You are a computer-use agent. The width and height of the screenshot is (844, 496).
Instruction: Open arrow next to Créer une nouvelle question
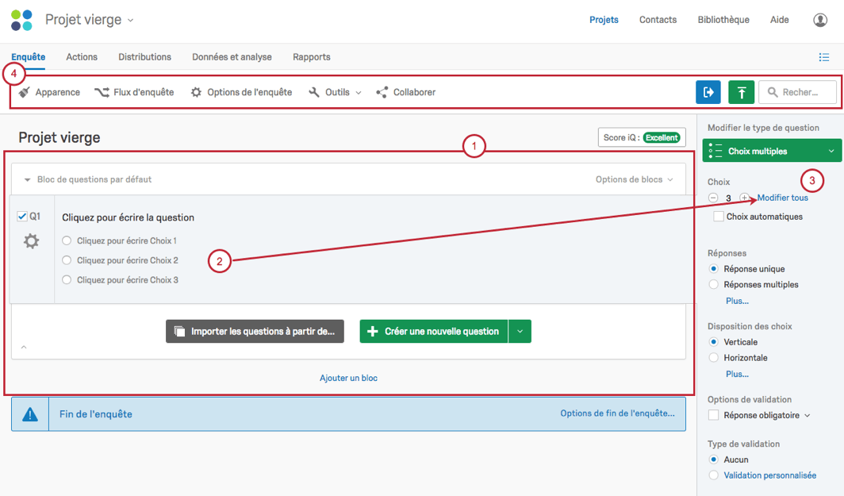(520, 331)
